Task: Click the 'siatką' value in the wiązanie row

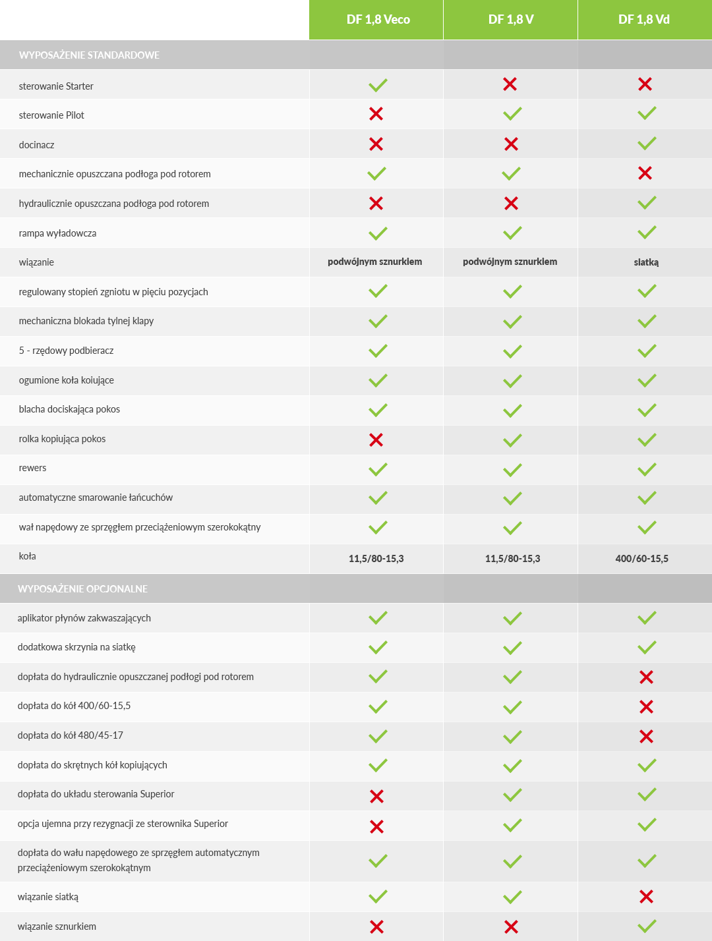Action: pos(646,262)
